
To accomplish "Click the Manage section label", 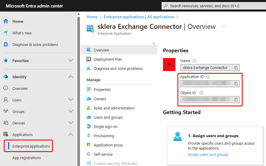I will 93,80.
